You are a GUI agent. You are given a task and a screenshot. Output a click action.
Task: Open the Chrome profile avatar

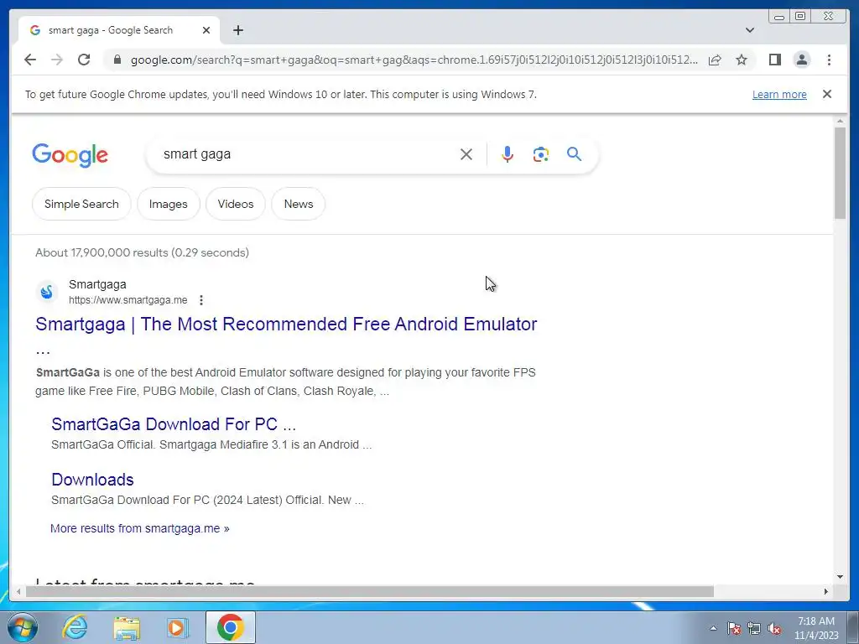coord(801,60)
